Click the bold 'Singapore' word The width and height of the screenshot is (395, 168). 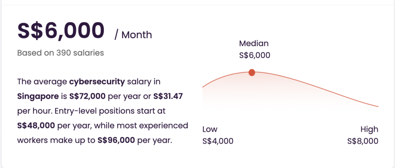[38, 96]
